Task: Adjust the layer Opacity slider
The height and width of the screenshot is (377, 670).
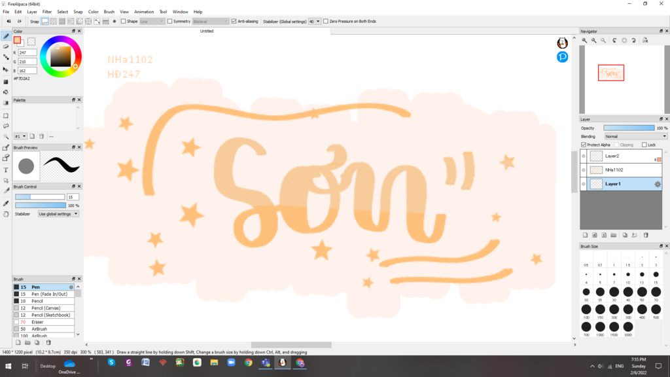Action: pos(629,128)
